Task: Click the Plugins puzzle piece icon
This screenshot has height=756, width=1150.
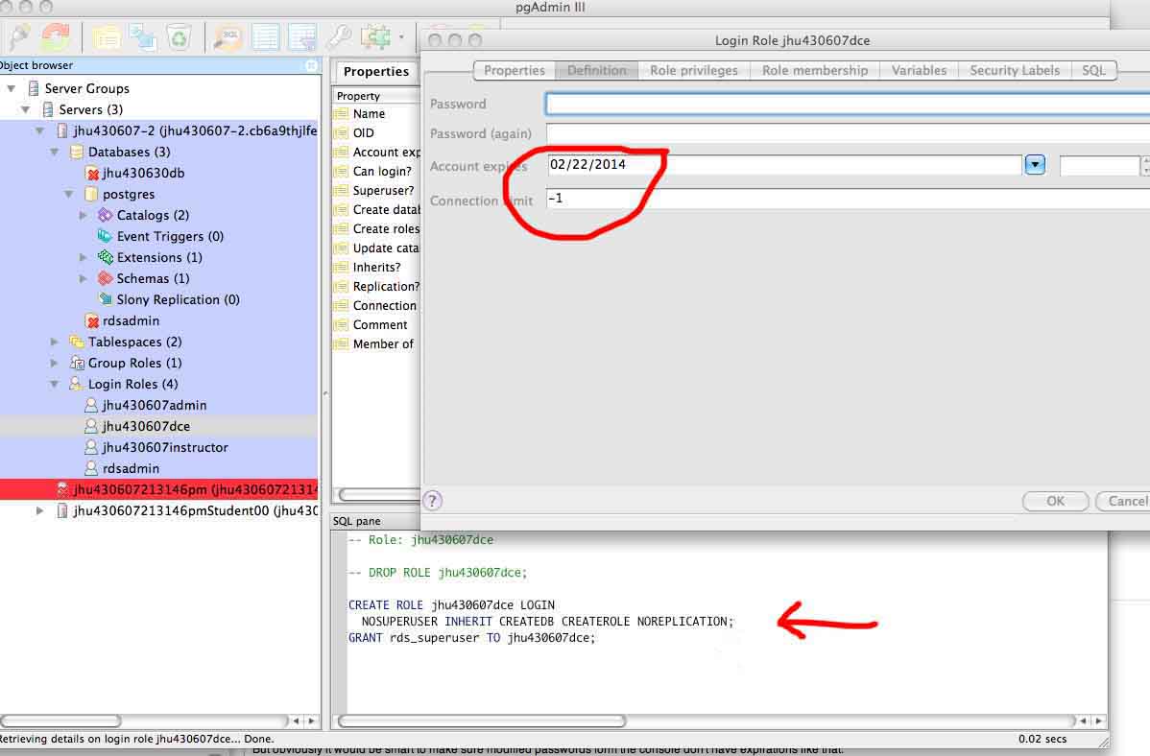Action: point(373,37)
